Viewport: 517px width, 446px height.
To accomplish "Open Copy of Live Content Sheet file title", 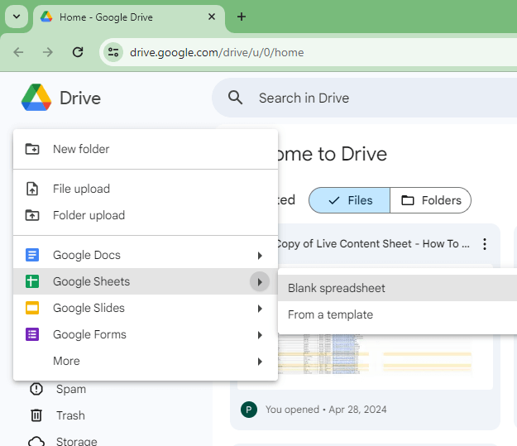I will coord(373,244).
